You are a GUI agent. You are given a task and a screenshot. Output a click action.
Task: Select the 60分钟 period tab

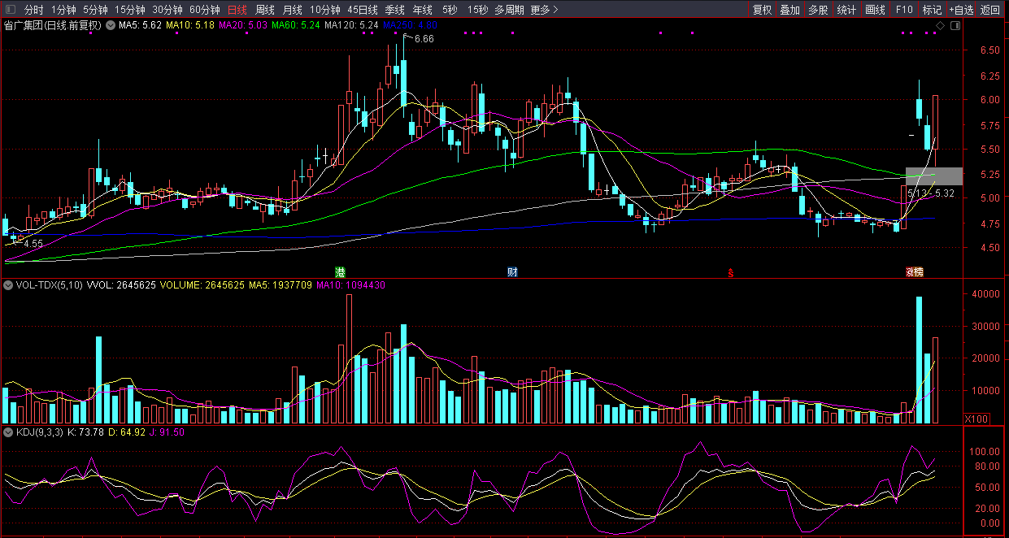[205, 10]
